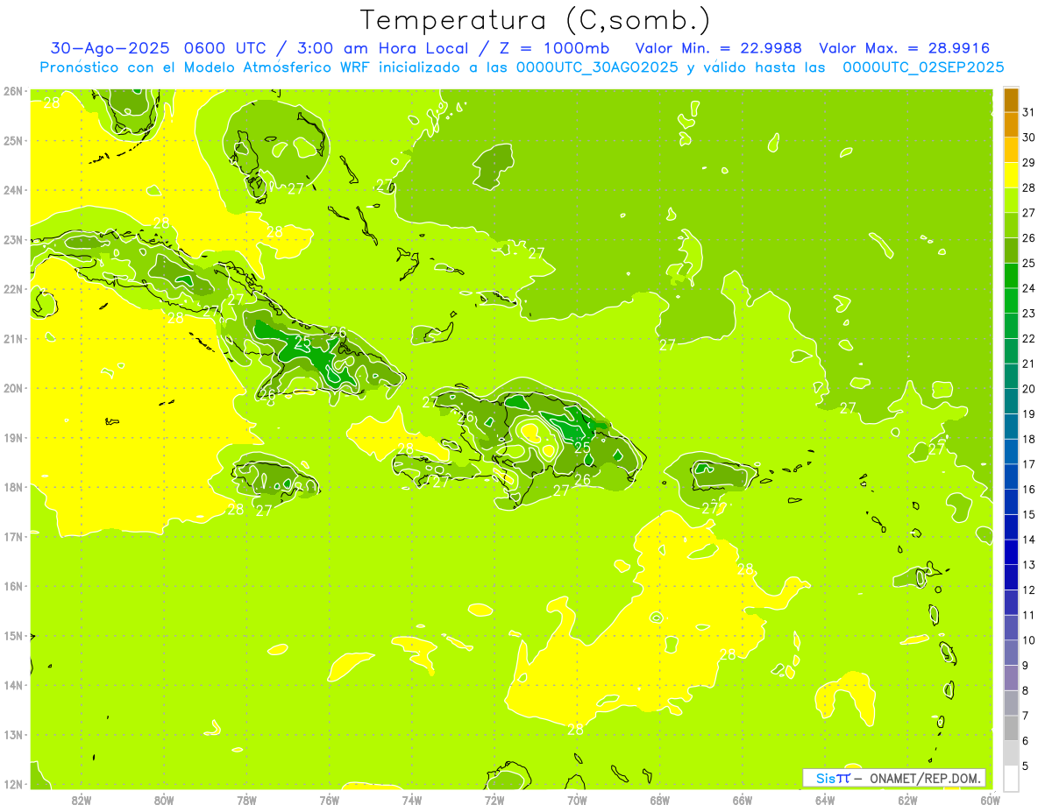The height and width of the screenshot is (812, 1052).
Task: Click the '22' label on the color scale
Action: pyautogui.click(x=1029, y=339)
